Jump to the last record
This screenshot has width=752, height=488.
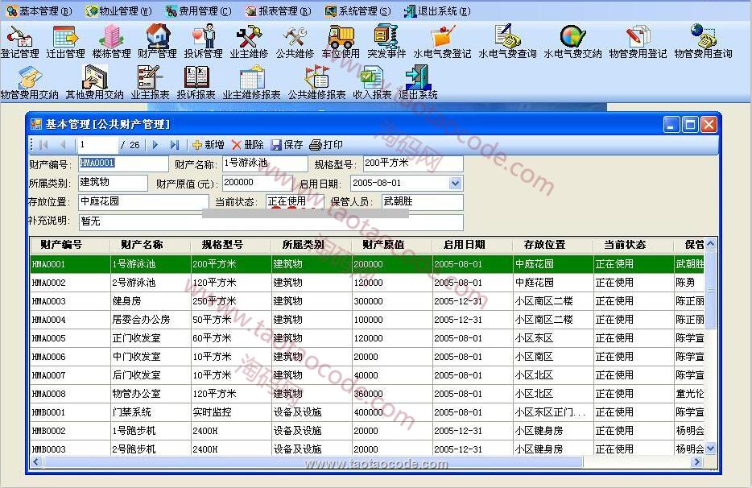(x=174, y=145)
